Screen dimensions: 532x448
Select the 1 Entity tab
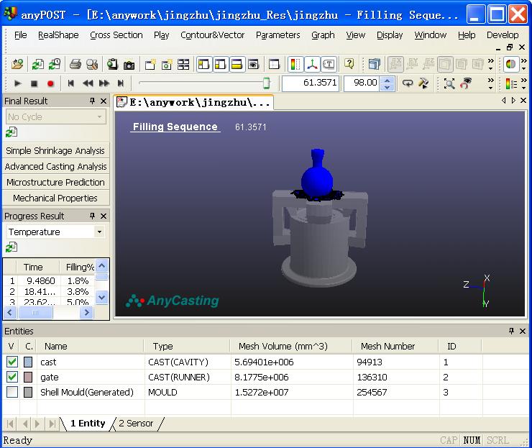pos(88,424)
